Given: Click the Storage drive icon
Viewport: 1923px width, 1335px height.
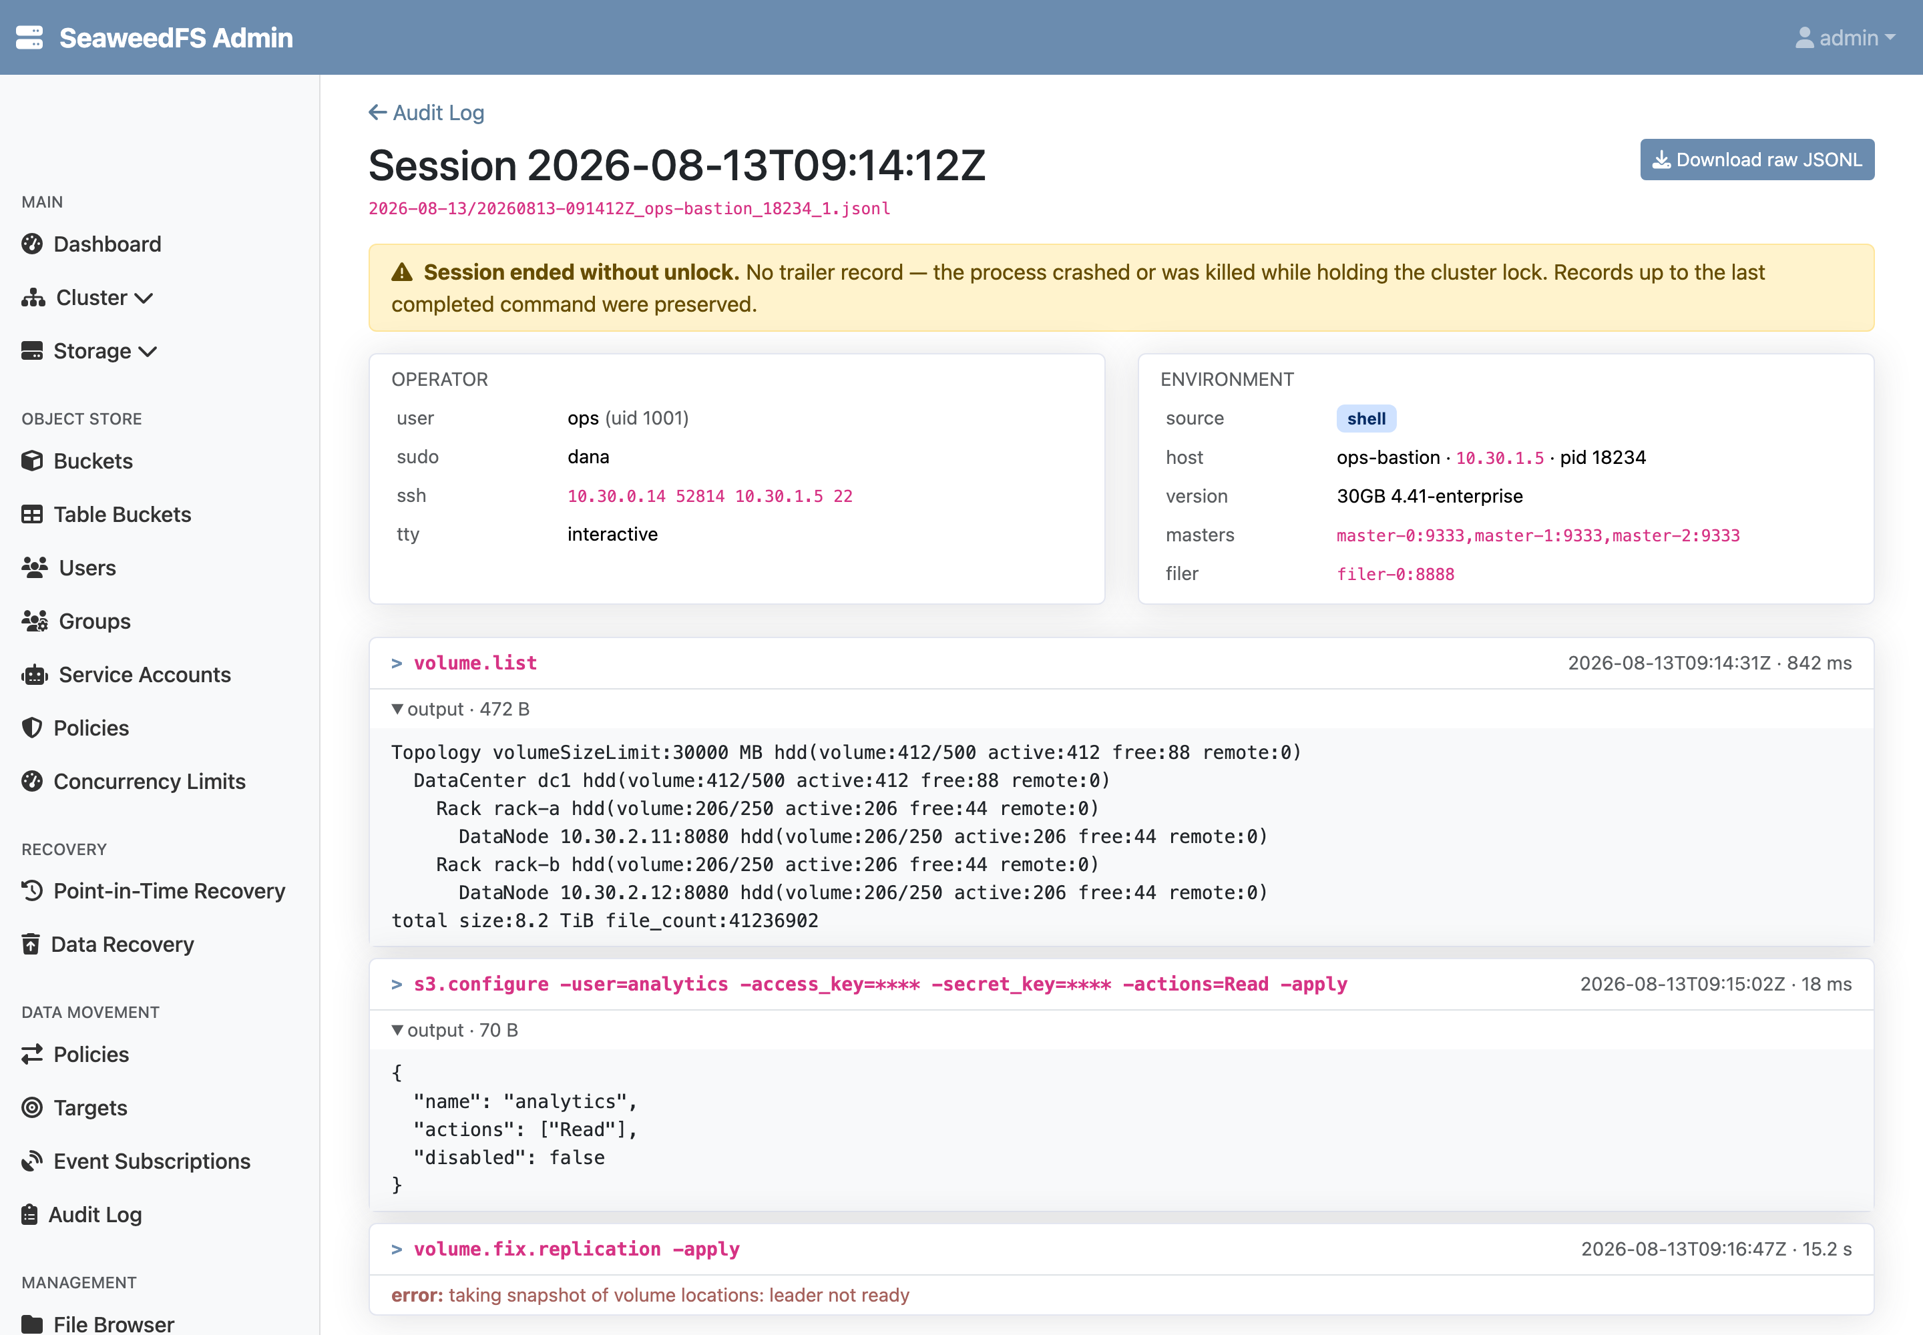Looking at the screenshot, I should click(x=32, y=351).
